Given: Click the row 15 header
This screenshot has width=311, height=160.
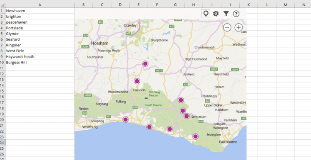Looking at the screenshot, I should [2, 91].
